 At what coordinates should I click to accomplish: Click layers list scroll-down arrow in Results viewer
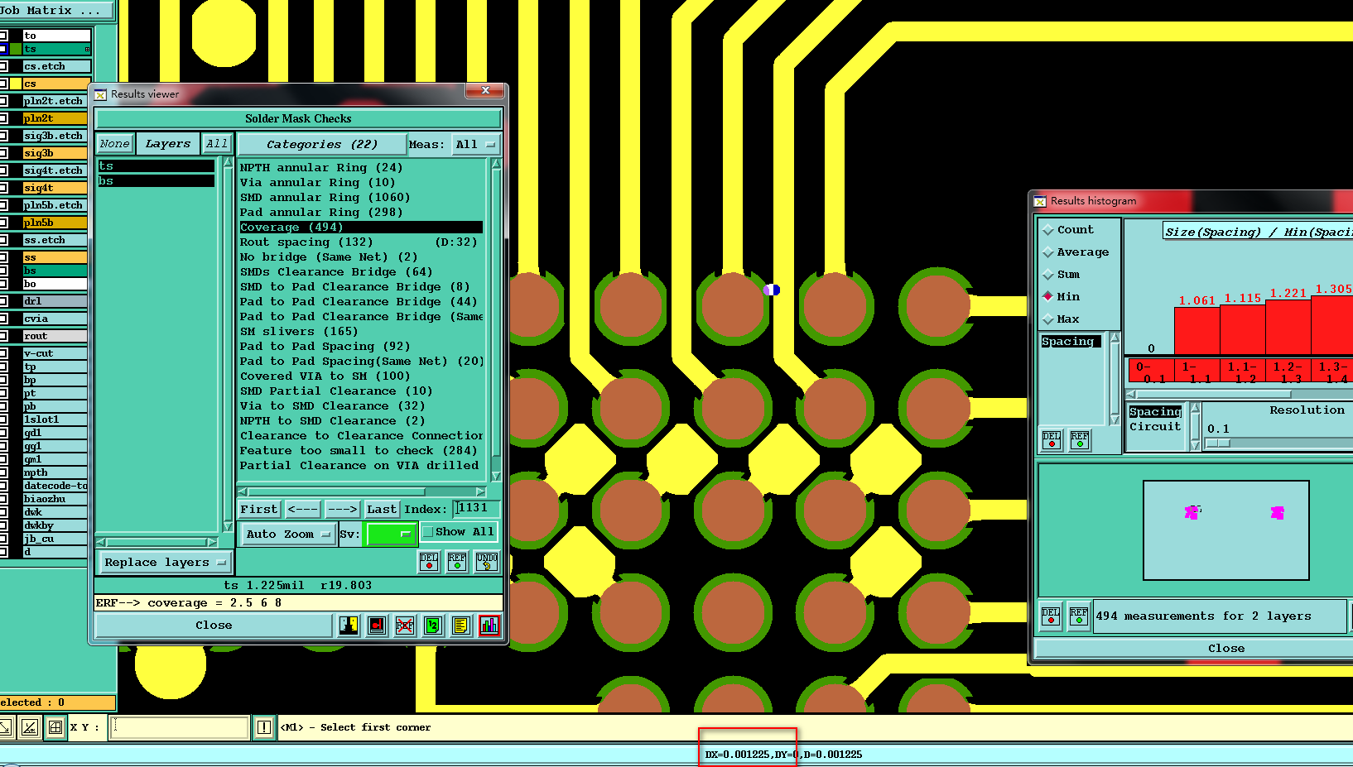tap(228, 526)
